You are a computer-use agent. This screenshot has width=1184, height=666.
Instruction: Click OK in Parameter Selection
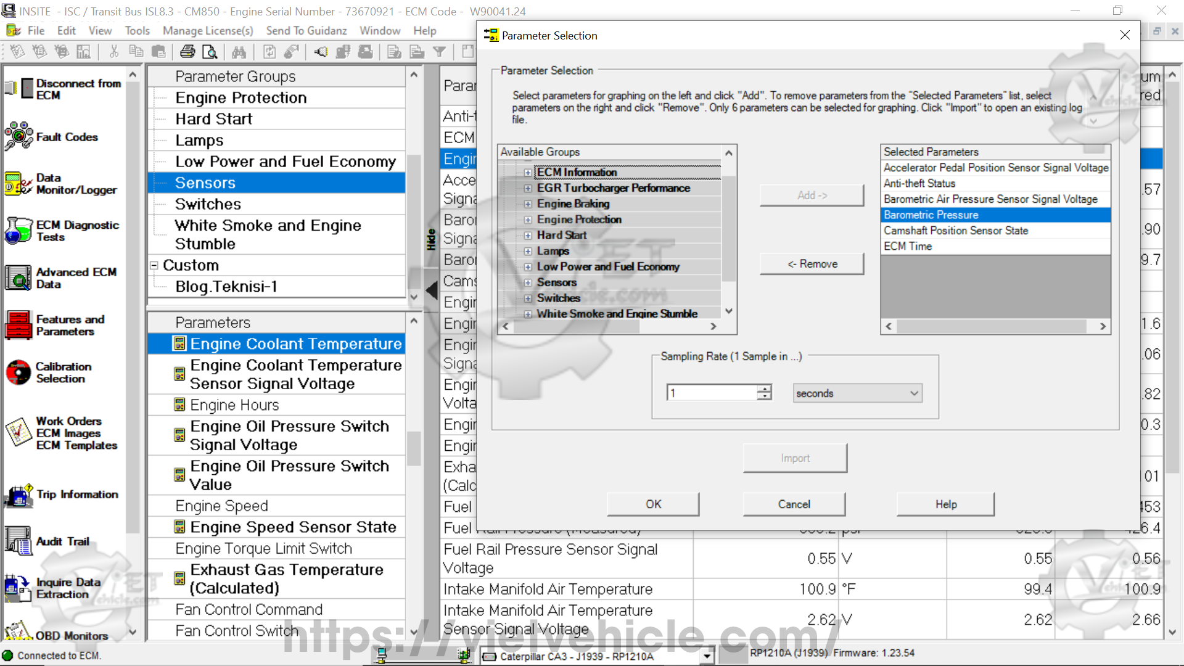tap(653, 504)
